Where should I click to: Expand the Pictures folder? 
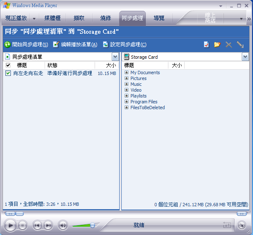coord(127,78)
